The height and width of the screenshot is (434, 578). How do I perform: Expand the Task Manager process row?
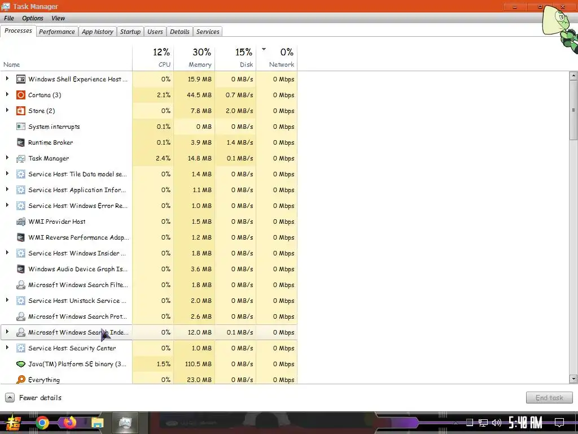(7, 158)
